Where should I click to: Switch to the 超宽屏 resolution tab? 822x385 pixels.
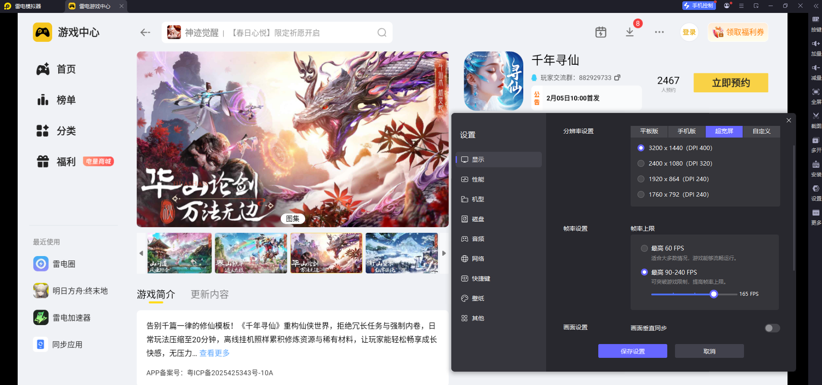pos(724,131)
